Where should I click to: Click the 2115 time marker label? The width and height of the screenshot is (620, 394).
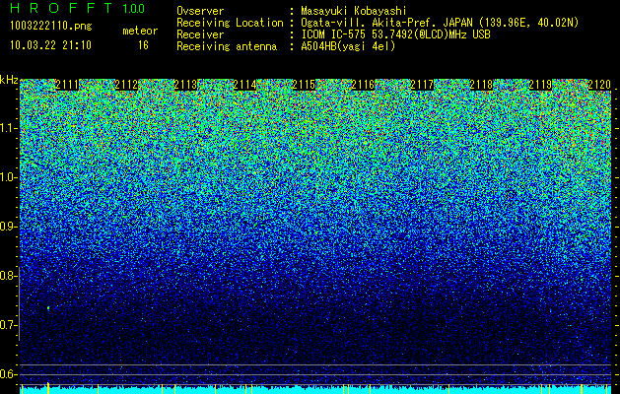pos(304,84)
